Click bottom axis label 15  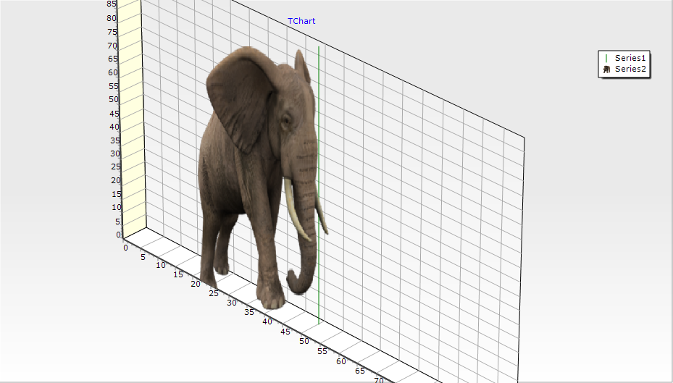[178, 274]
